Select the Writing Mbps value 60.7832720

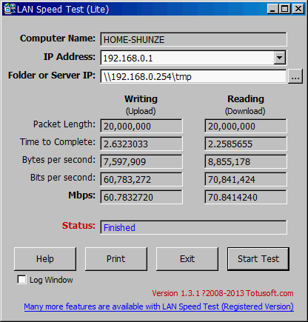coord(141,197)
